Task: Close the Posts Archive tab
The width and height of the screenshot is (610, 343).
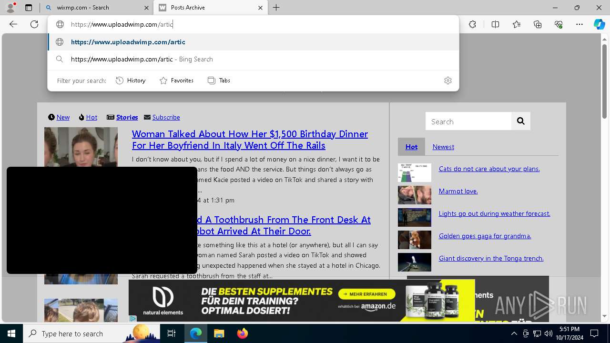Action: point(260,8)
